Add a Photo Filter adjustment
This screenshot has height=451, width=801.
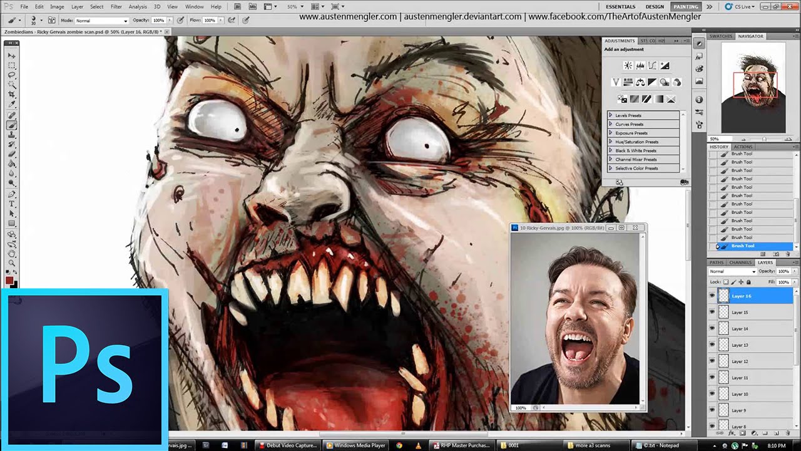pyautogui.click(x=665, y=82)
